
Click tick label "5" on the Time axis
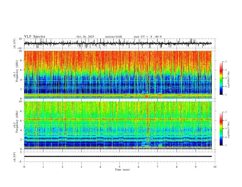[x=119, y=167]
